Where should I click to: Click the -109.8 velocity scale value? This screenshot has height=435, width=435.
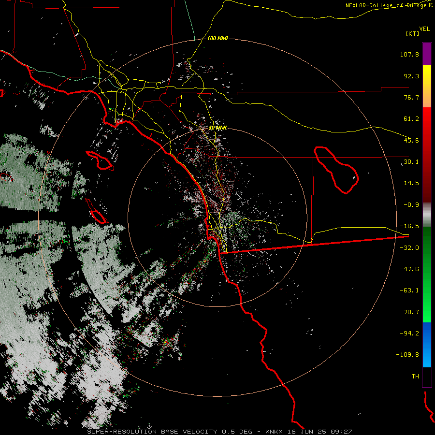coord(407,355)
